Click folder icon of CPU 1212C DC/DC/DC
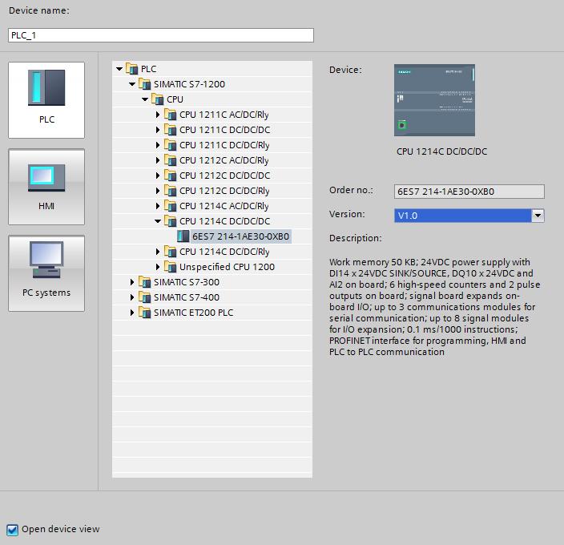564x545 pixels. tap(170, 176)
